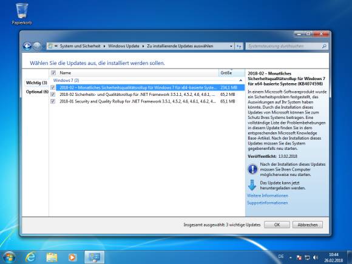
Task: Switch to the Wichtig (3) tab
Action: coord(36,83)
